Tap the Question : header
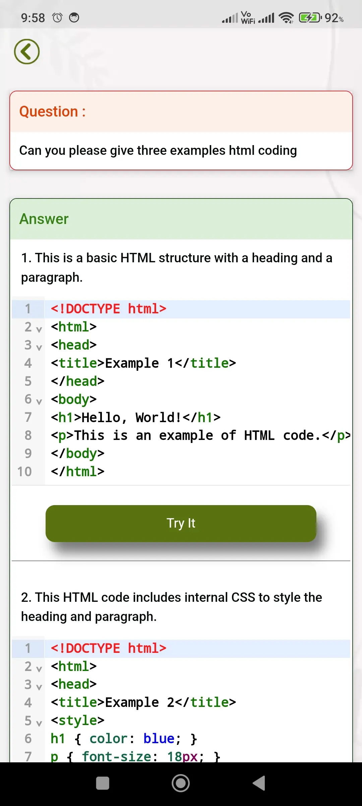The height and width of the screenshot is (806, 362). pyautogui.click(x=53, y=111)
